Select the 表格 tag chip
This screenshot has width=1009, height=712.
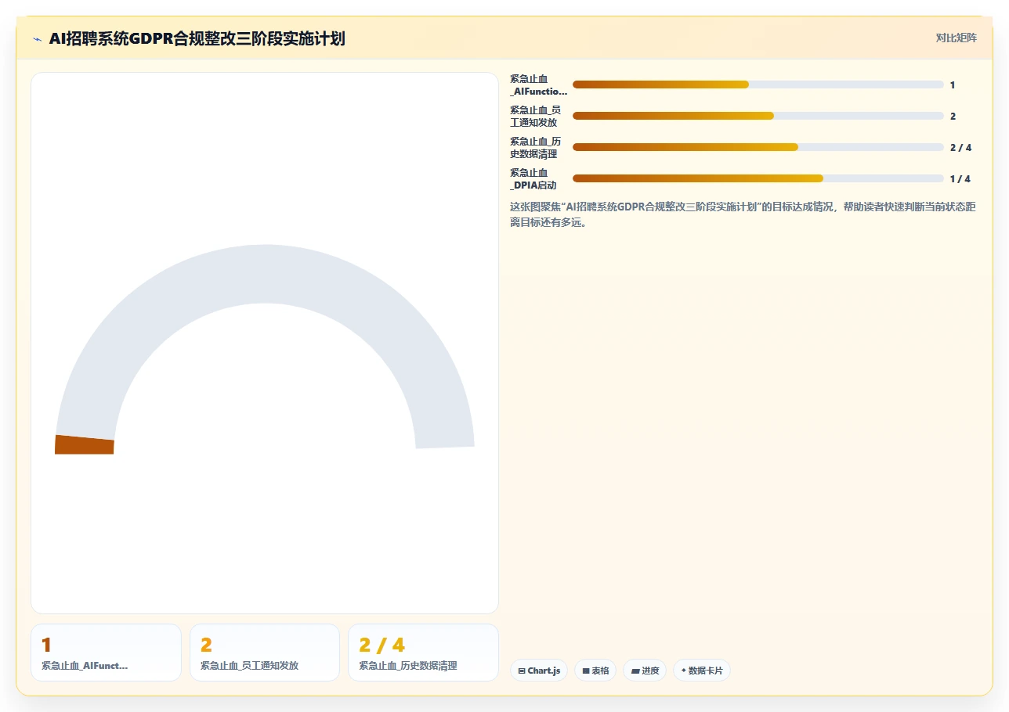pos(595,671)
